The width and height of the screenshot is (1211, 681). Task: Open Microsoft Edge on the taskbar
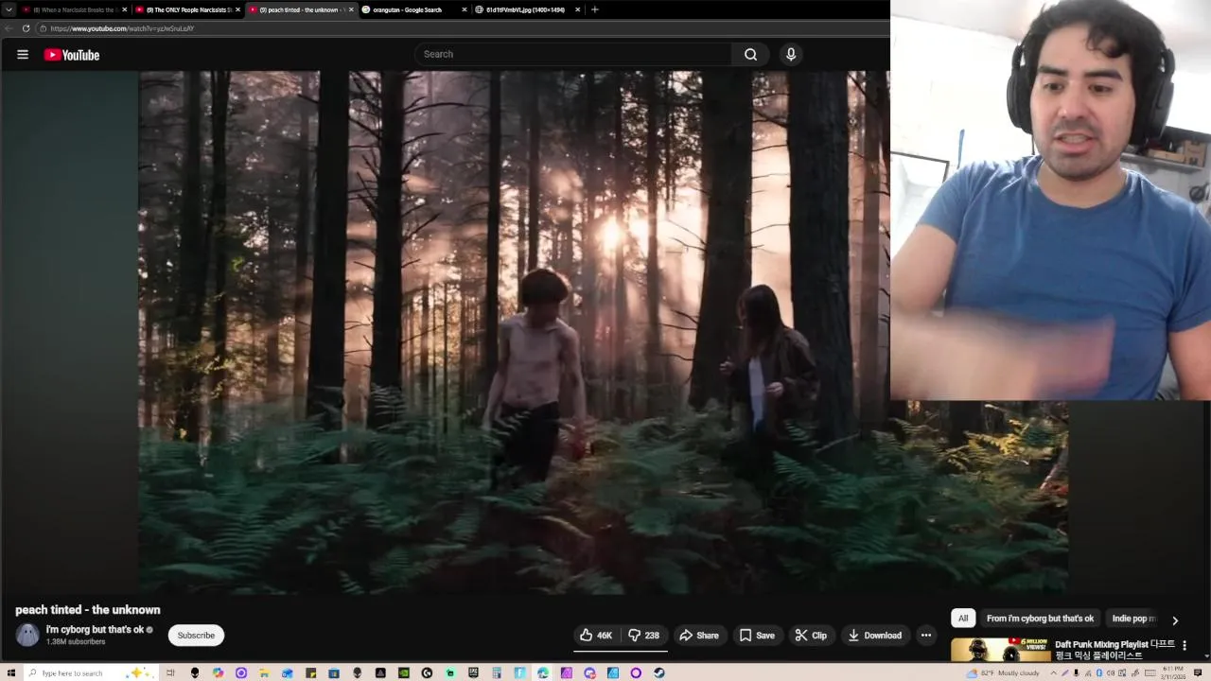coord(543,672)
